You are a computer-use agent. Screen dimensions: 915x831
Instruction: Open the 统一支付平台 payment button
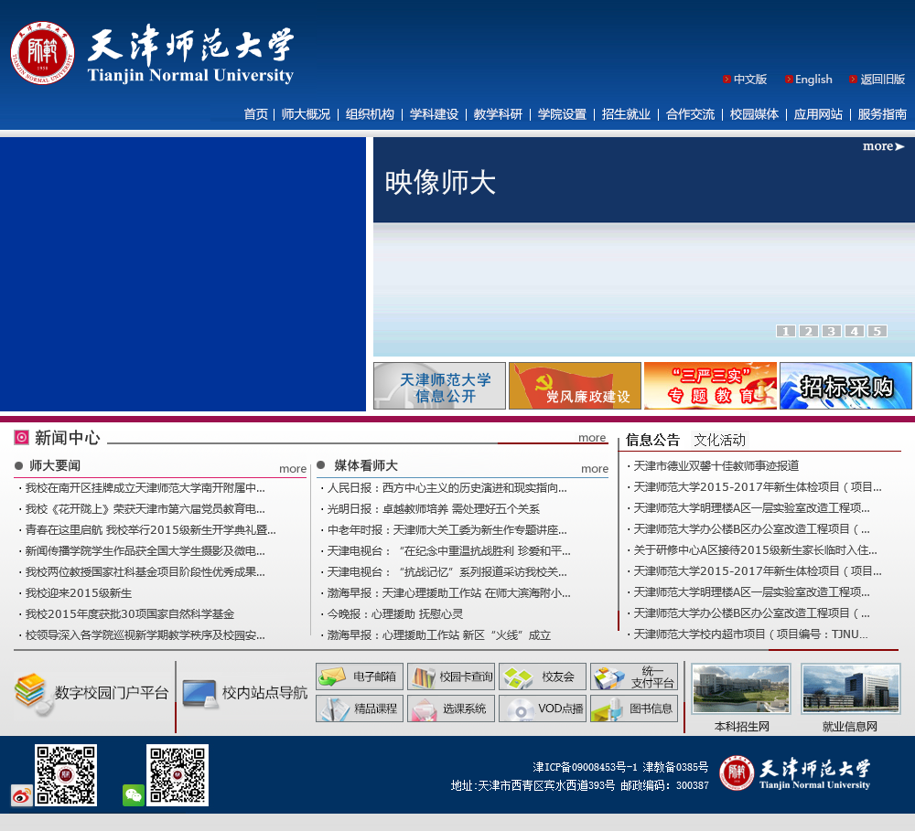[634, 677]
